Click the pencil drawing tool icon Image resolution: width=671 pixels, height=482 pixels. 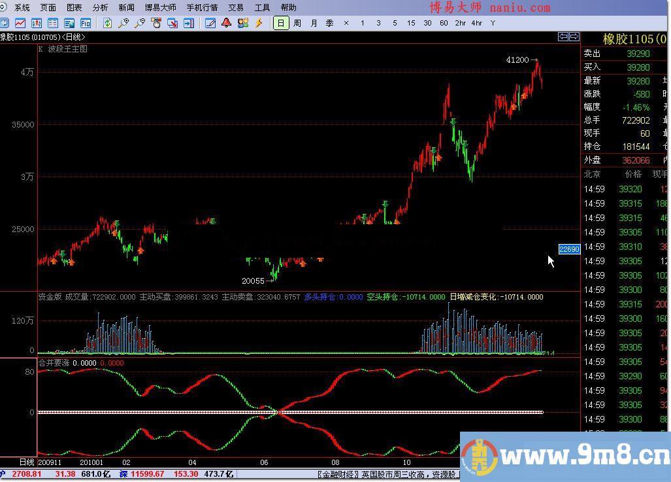[x=210, y=23]
